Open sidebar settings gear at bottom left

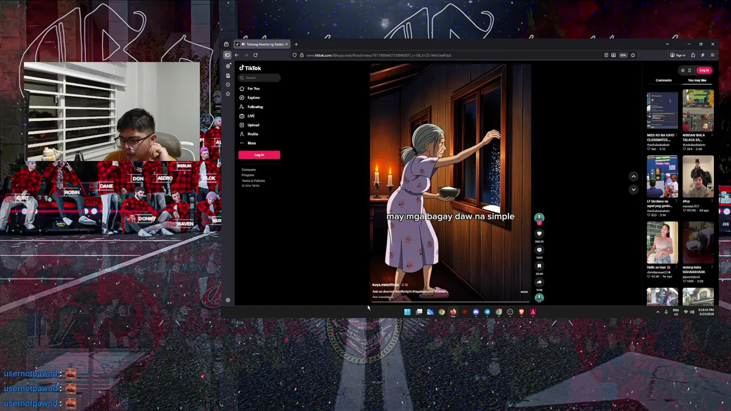click(228, 300)
